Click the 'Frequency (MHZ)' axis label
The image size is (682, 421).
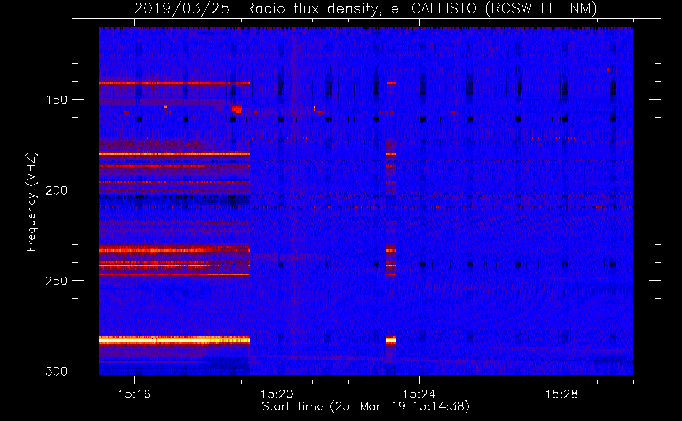32,202
